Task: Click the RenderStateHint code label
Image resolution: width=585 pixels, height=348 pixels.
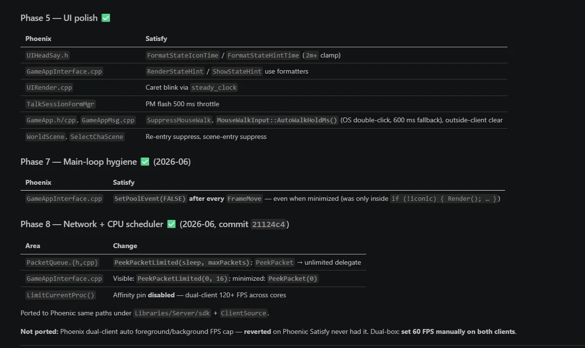Action: click(175, 72)
